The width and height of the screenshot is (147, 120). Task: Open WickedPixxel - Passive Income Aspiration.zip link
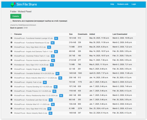[32, 60]
